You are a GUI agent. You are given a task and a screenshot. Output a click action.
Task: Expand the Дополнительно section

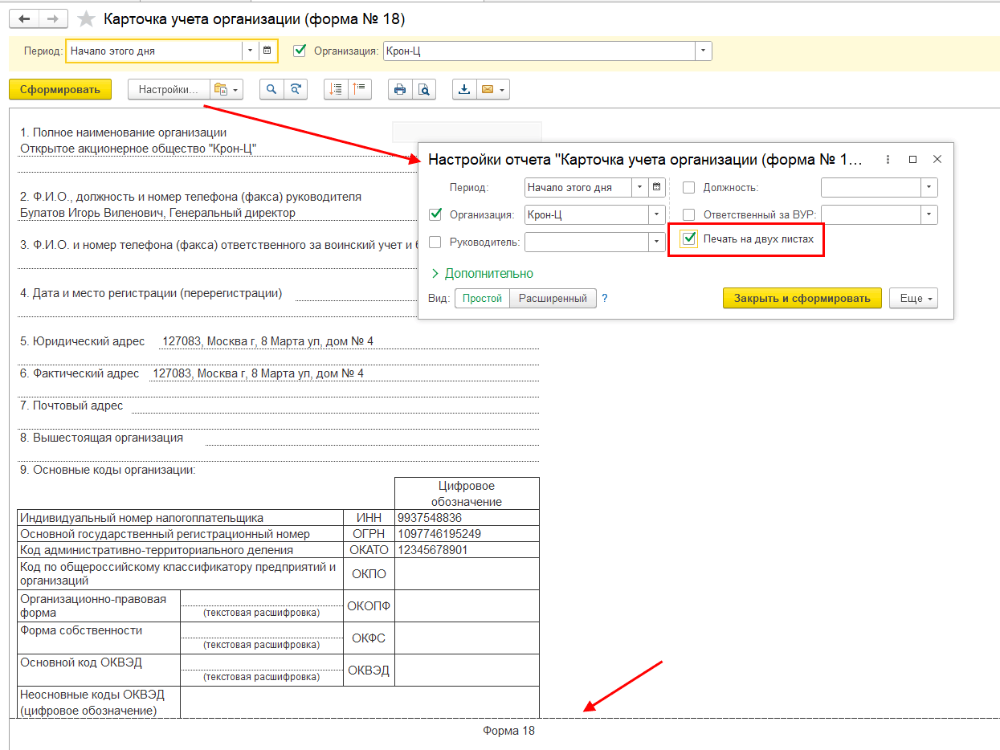tap(482, 274)
